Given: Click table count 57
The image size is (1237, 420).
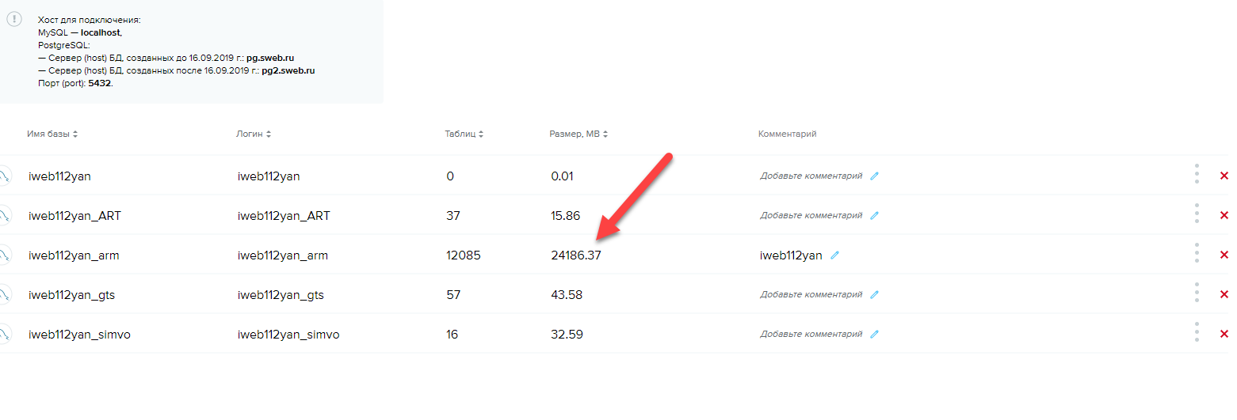Looking at the screenshot, I should coord(453,294).
